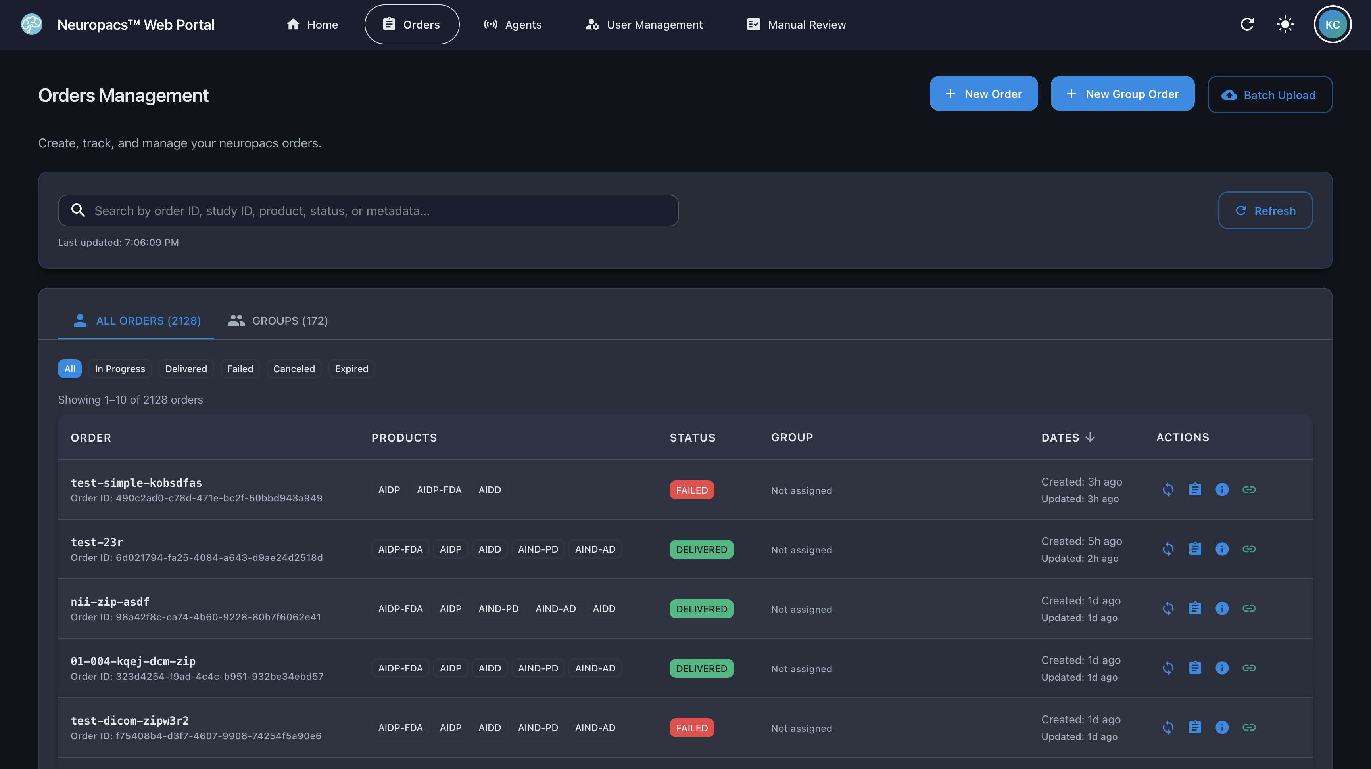The height and width of the screenshot is (769, 1371).
Task: Open the clipboard icon for nii-zip-asdf
Action: click(1195, 608)
